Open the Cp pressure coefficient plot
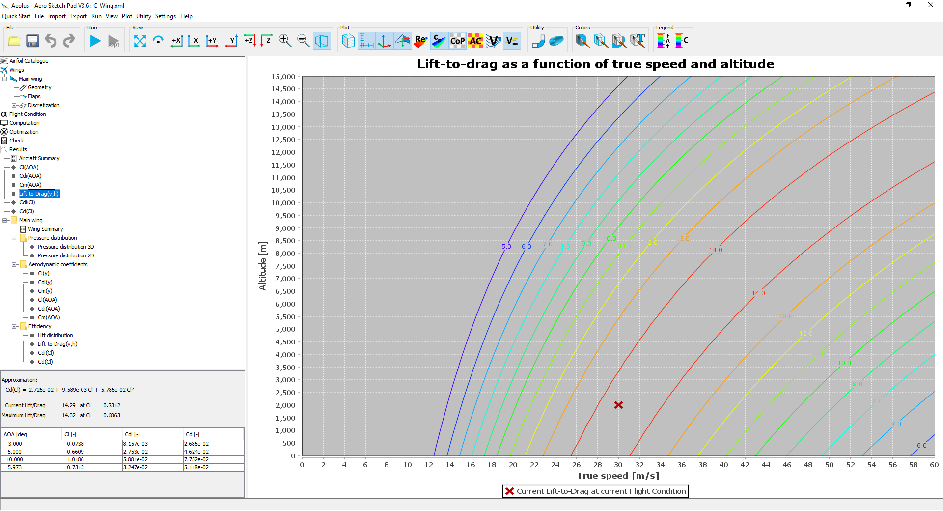The image size is (943, 511). (438, 41)
